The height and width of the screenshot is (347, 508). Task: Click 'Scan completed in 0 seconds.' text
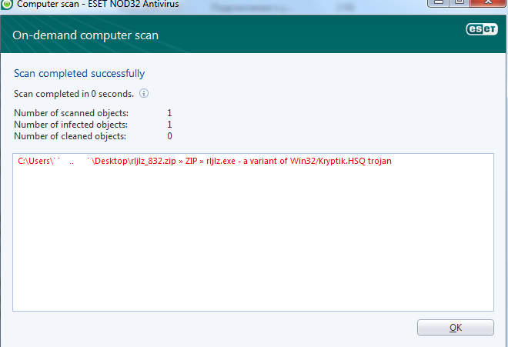pos(74,94)
